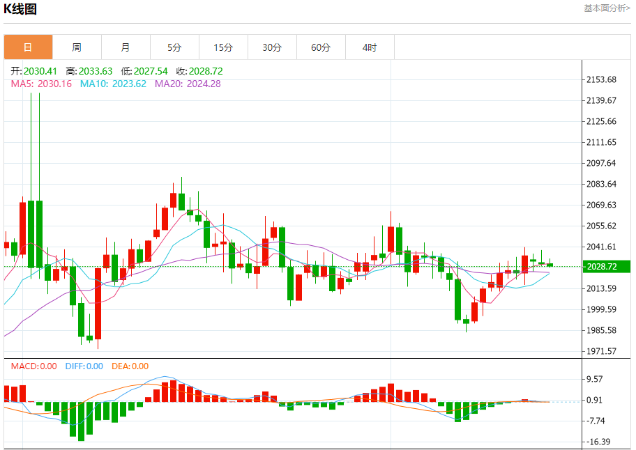The width and height of the screenshot is (636, 450).
Task: Click the DIFF:0.00 indicator label
Action: tap(84, 366)
